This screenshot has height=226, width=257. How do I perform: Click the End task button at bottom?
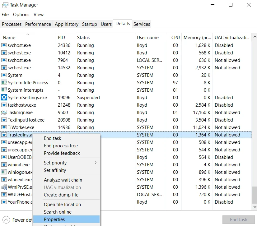pos(238,219)
